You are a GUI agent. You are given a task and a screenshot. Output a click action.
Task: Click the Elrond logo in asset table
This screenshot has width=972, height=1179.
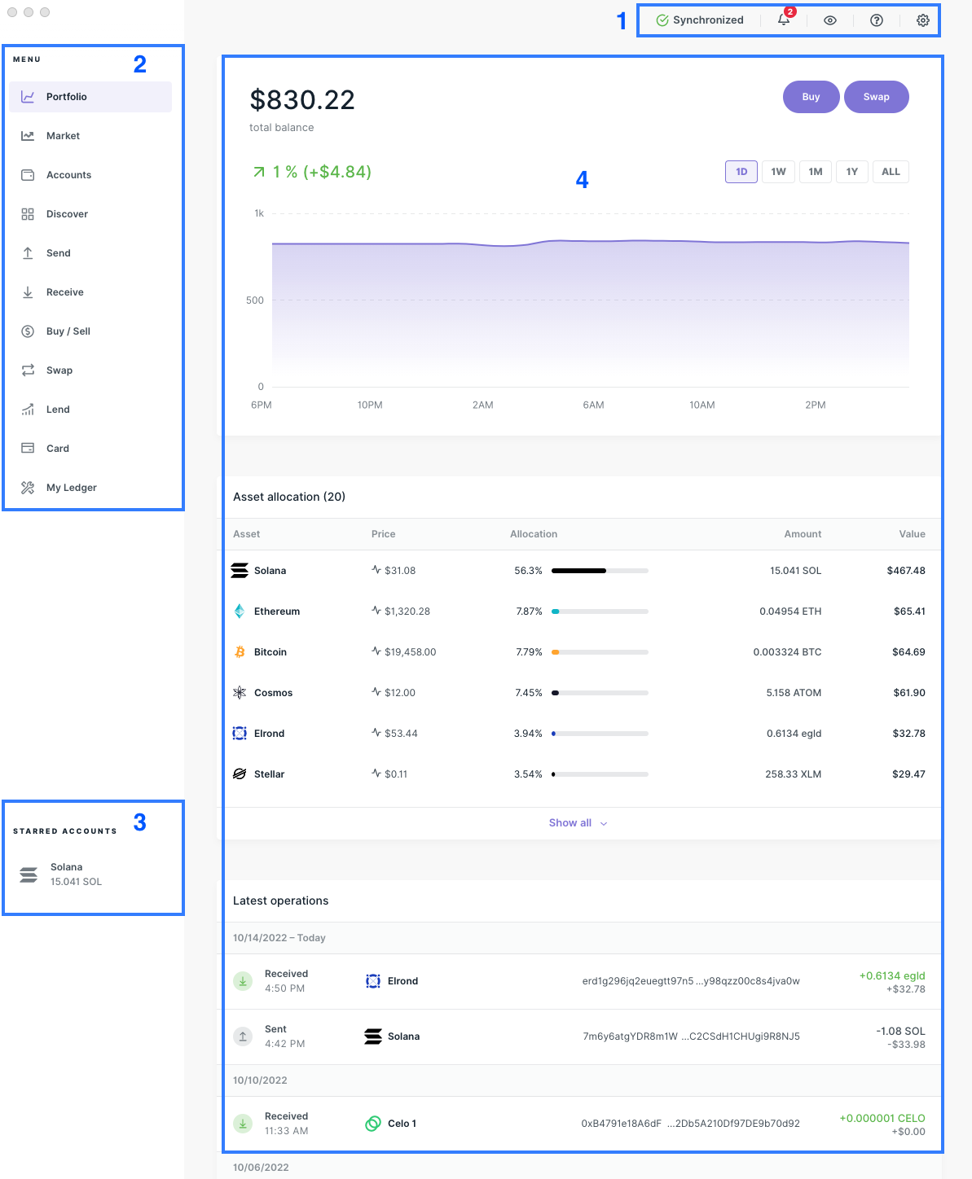point(240,734)
